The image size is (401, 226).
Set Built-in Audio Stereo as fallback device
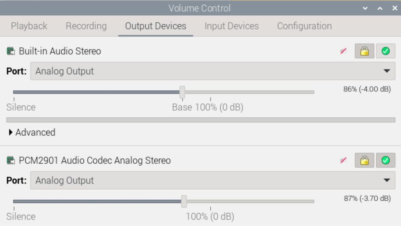(x=385, y=51)
